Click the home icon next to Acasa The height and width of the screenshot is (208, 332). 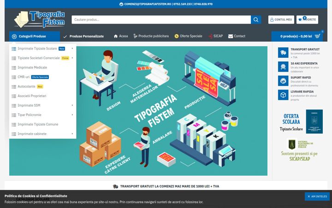click(116, 37)
